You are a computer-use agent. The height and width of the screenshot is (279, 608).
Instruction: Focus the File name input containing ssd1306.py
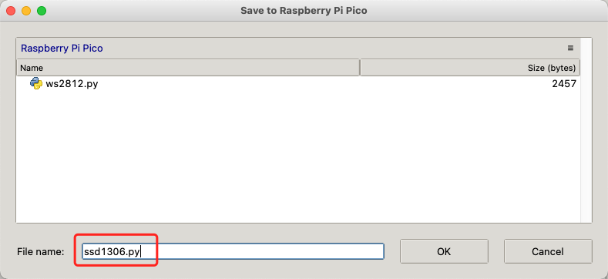233,251
